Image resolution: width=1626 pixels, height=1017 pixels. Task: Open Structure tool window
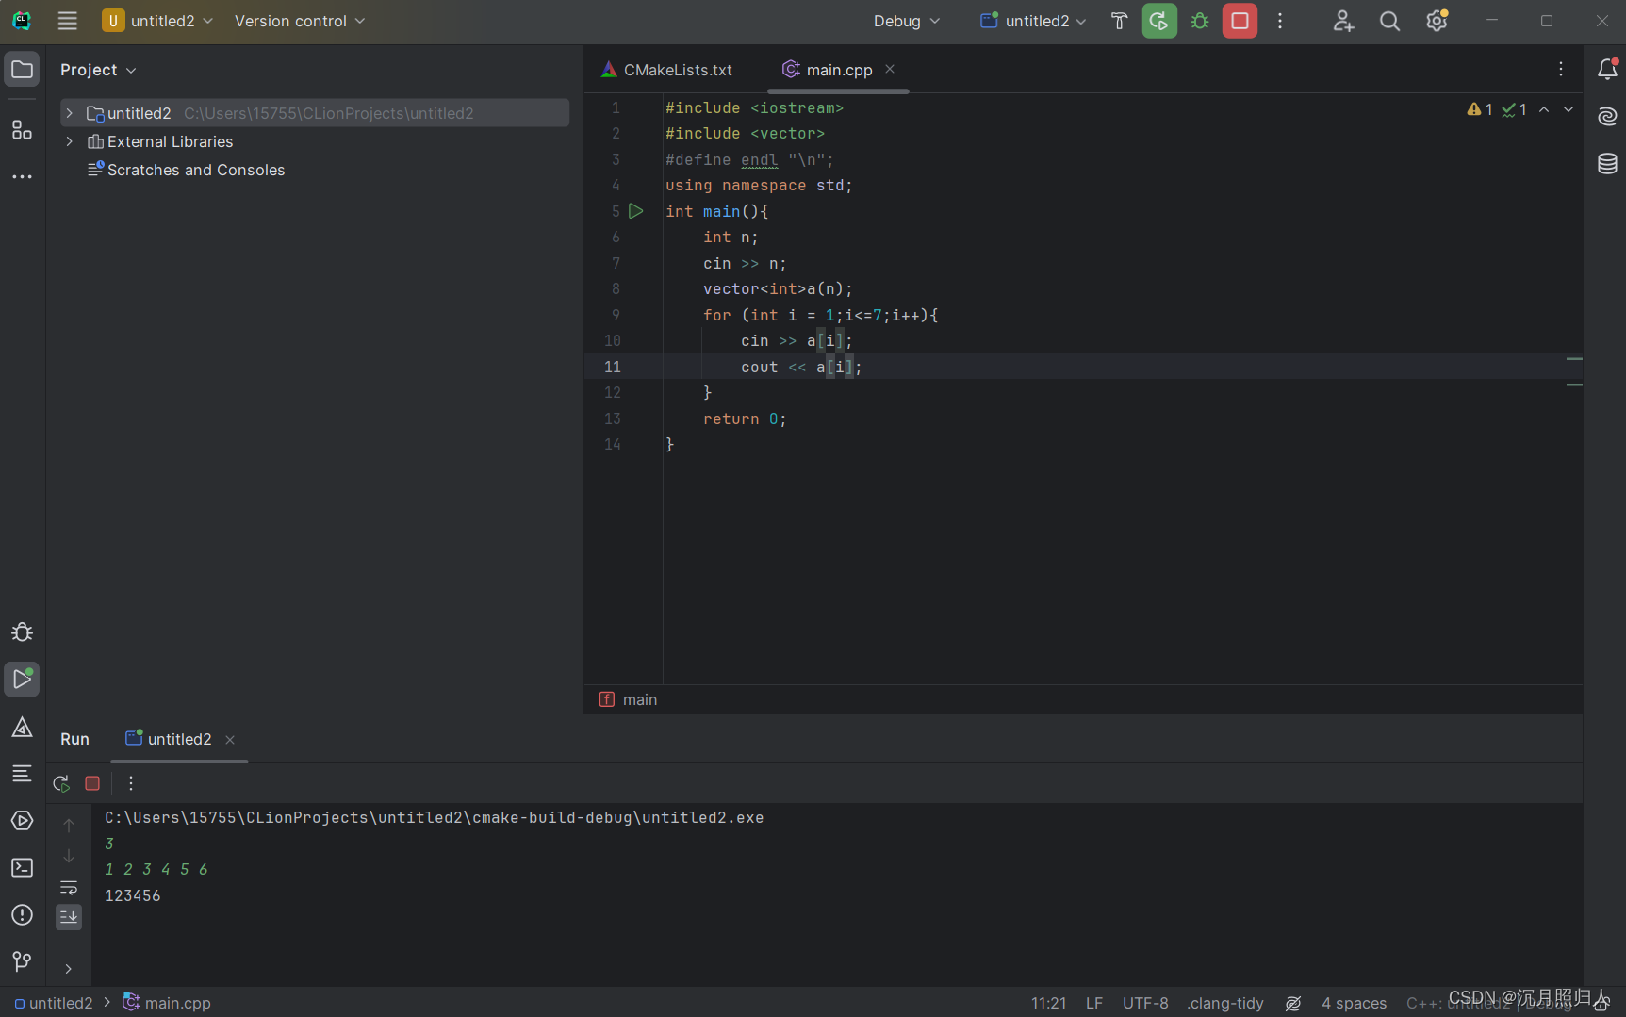pos(22,130)
